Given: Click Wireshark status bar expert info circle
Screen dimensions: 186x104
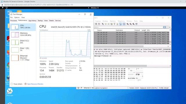Looking at the screenshot, I should pyautogui.click(x=78, y=88).
